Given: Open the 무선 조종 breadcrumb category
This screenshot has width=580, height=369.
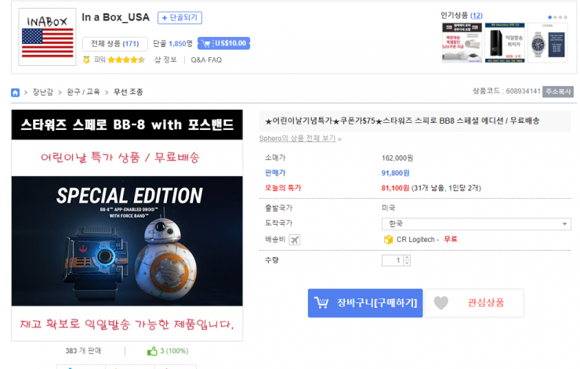Looking at the screenshot, I should (x=128, y=92).
